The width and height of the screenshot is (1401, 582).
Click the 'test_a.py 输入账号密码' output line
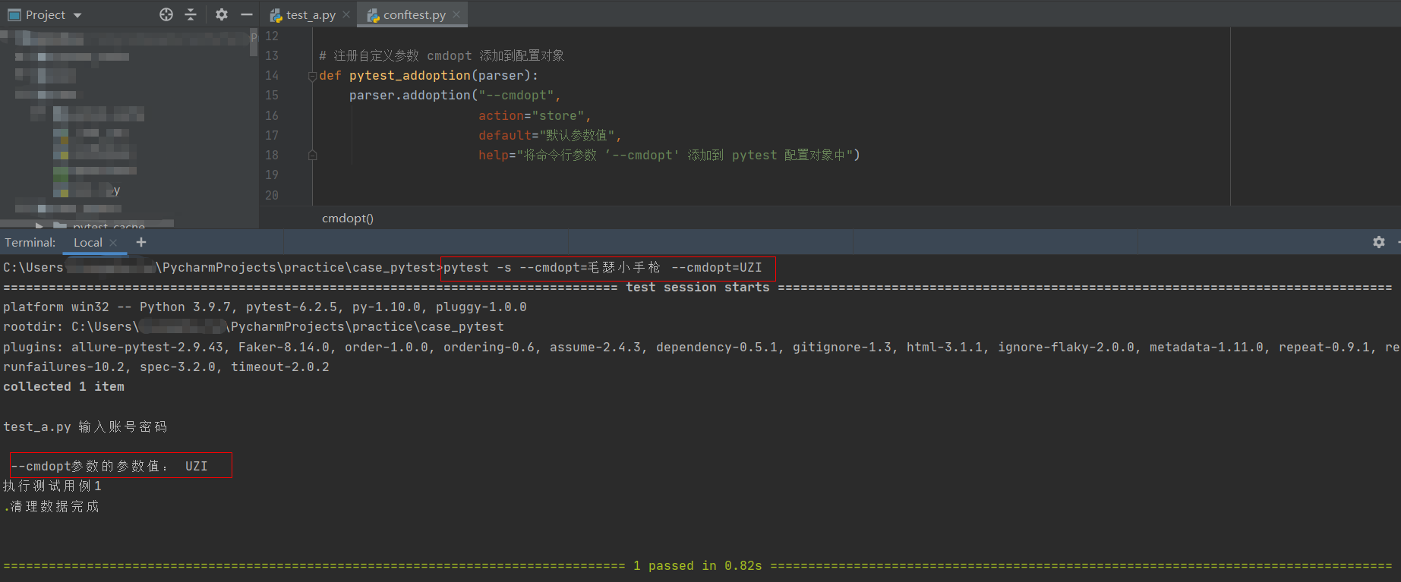pyautogui.click(x=85, y=427)
